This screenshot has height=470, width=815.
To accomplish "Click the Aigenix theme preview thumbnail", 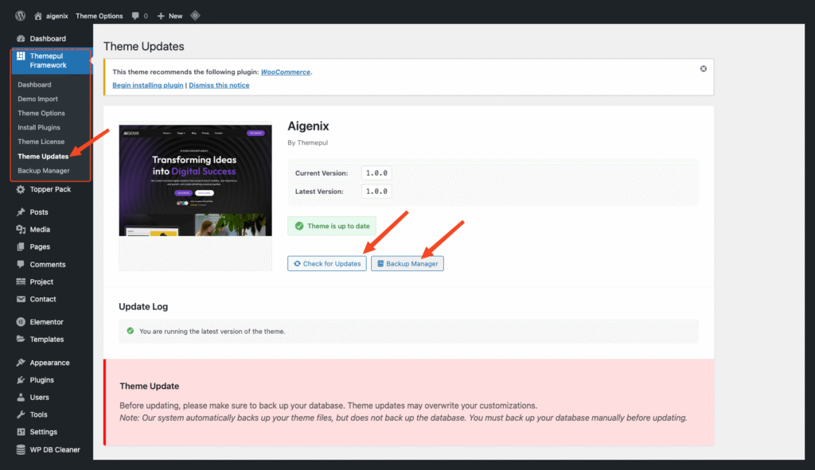I will (x=195, y=180).
